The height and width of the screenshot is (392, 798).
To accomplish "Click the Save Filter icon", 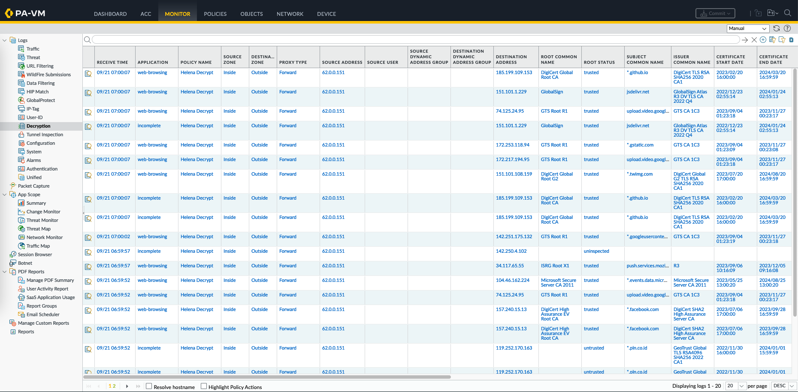I will (x=772, y=40).
